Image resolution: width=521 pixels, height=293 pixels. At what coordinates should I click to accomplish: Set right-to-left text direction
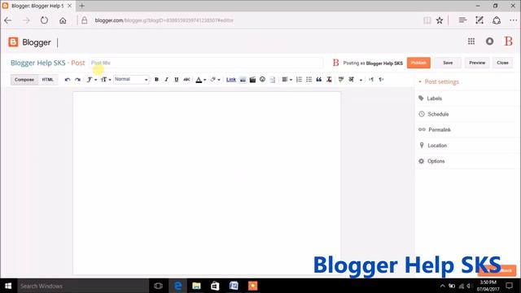pos(381,80)
